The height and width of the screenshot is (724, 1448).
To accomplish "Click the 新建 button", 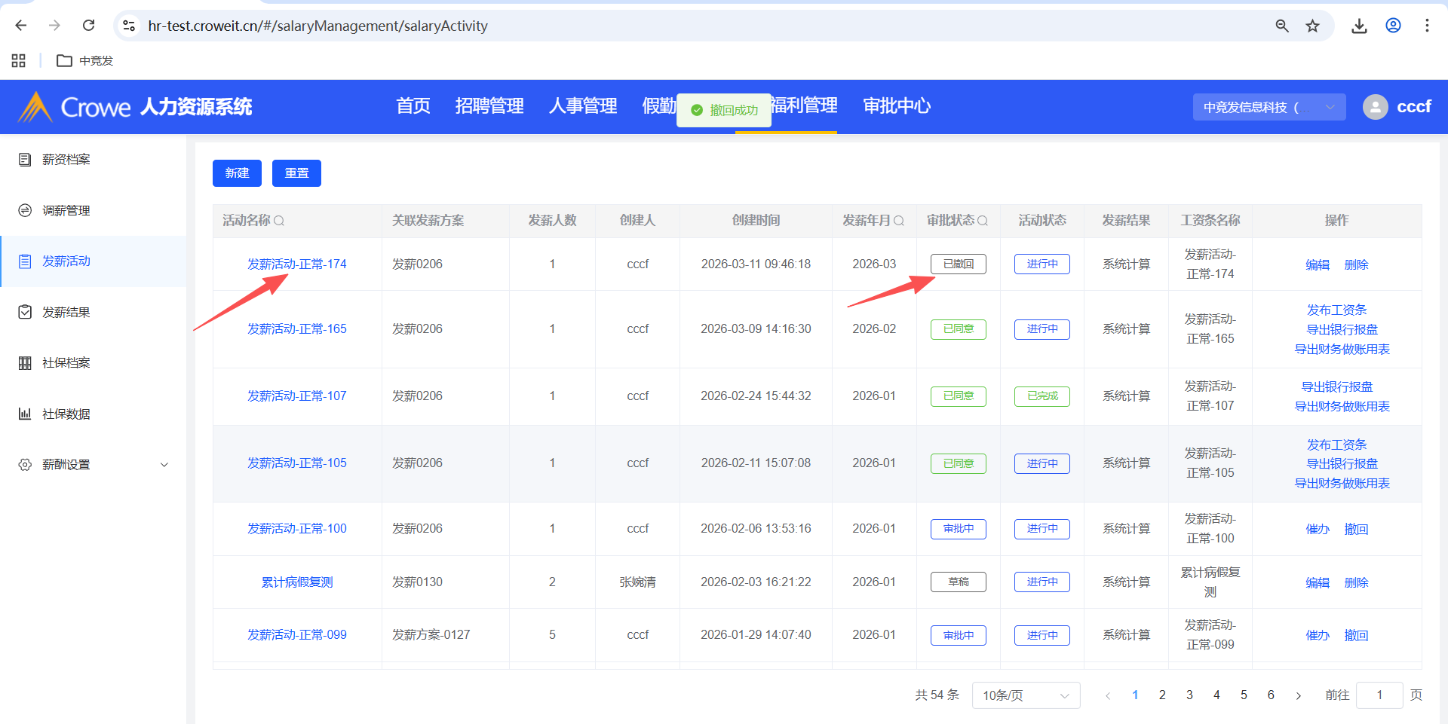I will pos(237,173).
